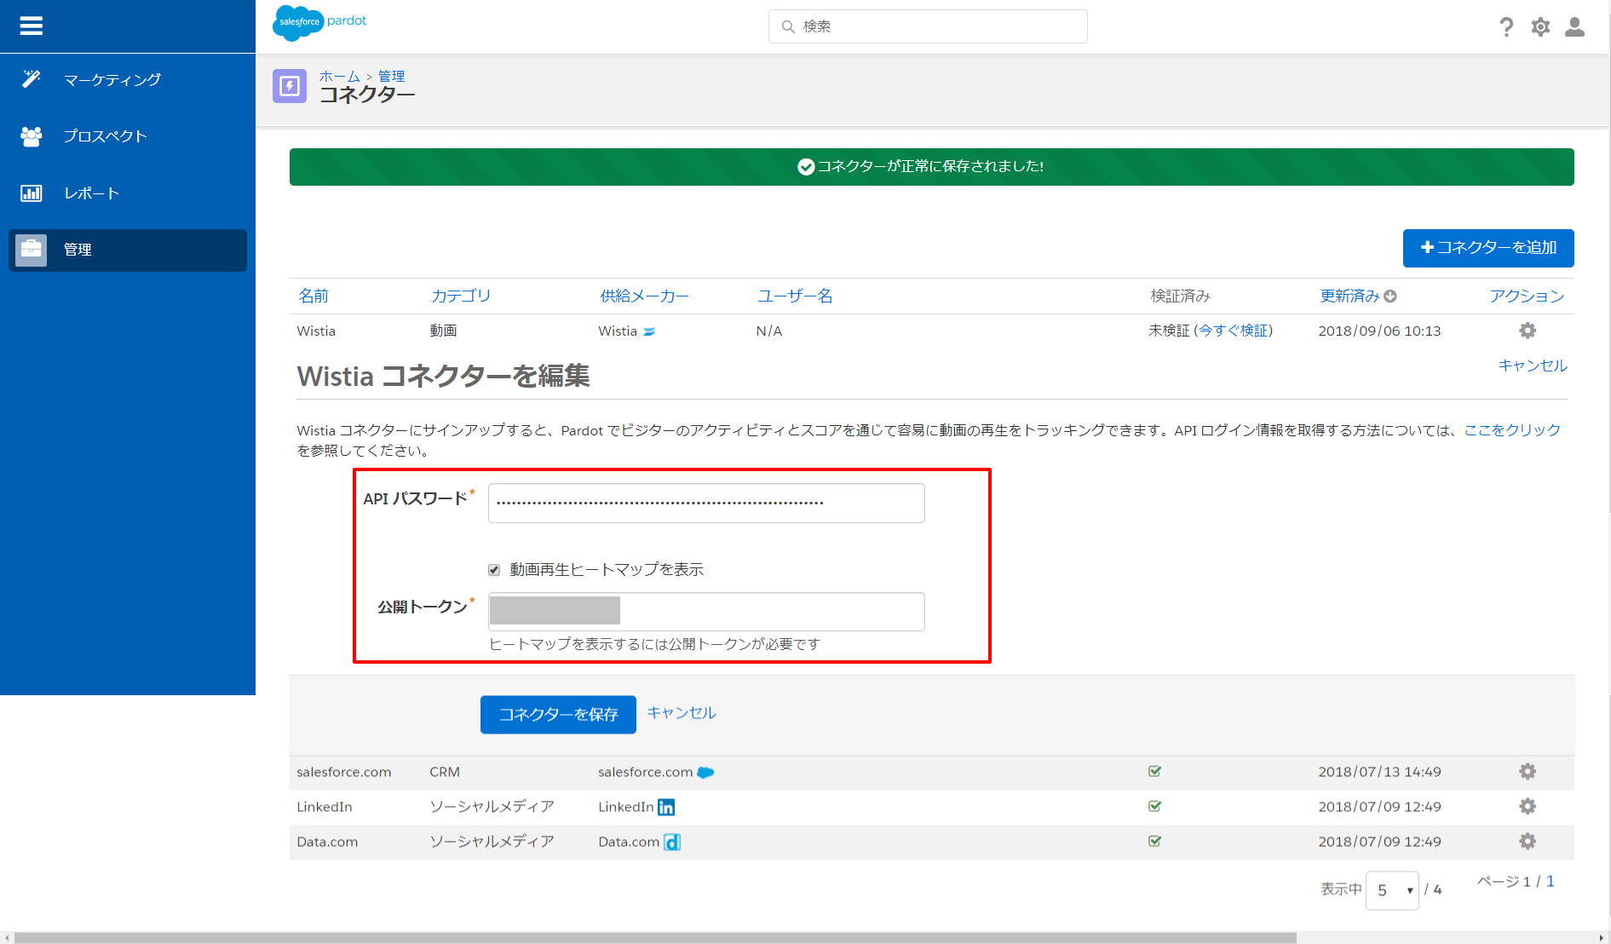Click the Wistia row action gear
1611x944 pixels.
click(x=1528, y=331)
